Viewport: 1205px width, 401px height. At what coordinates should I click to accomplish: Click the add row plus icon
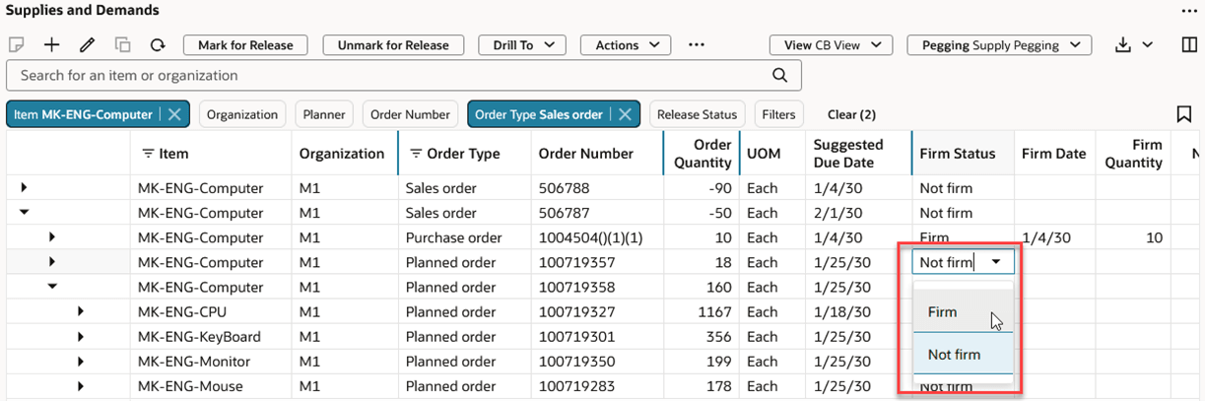click(52, 45)
